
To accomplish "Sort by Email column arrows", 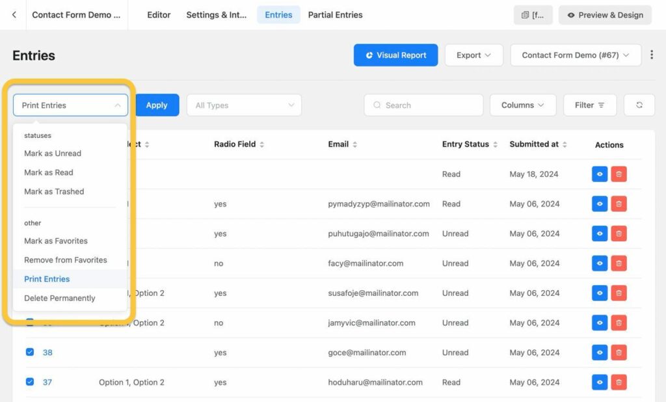I will point(354,144).
